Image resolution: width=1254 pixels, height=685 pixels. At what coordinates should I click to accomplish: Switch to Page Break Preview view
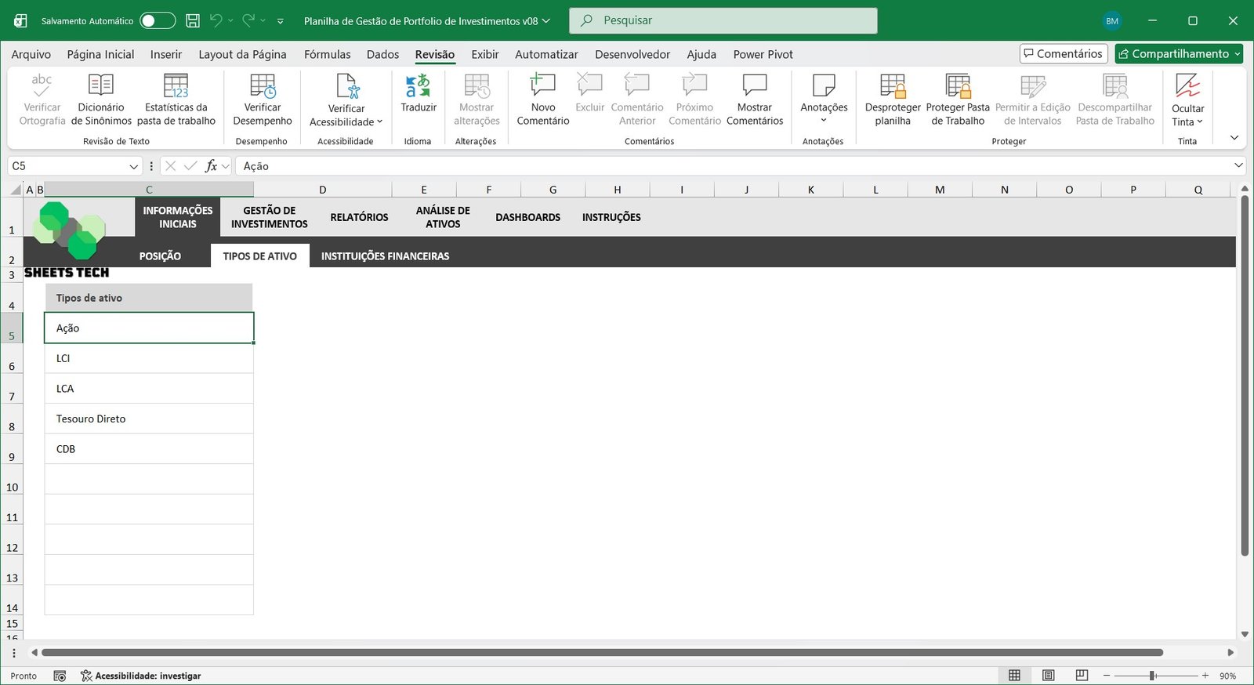click(x=1082, y=676)
